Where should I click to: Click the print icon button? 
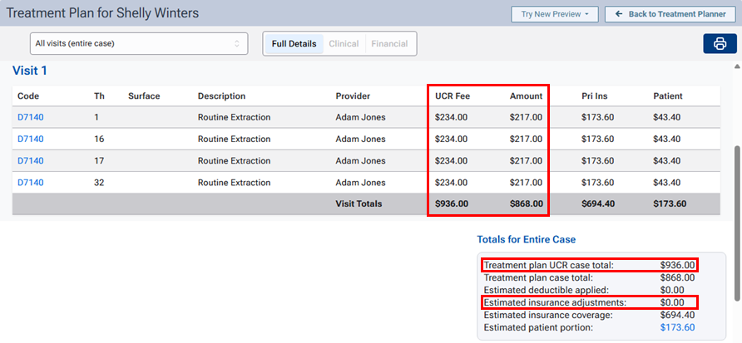point(720,43)
